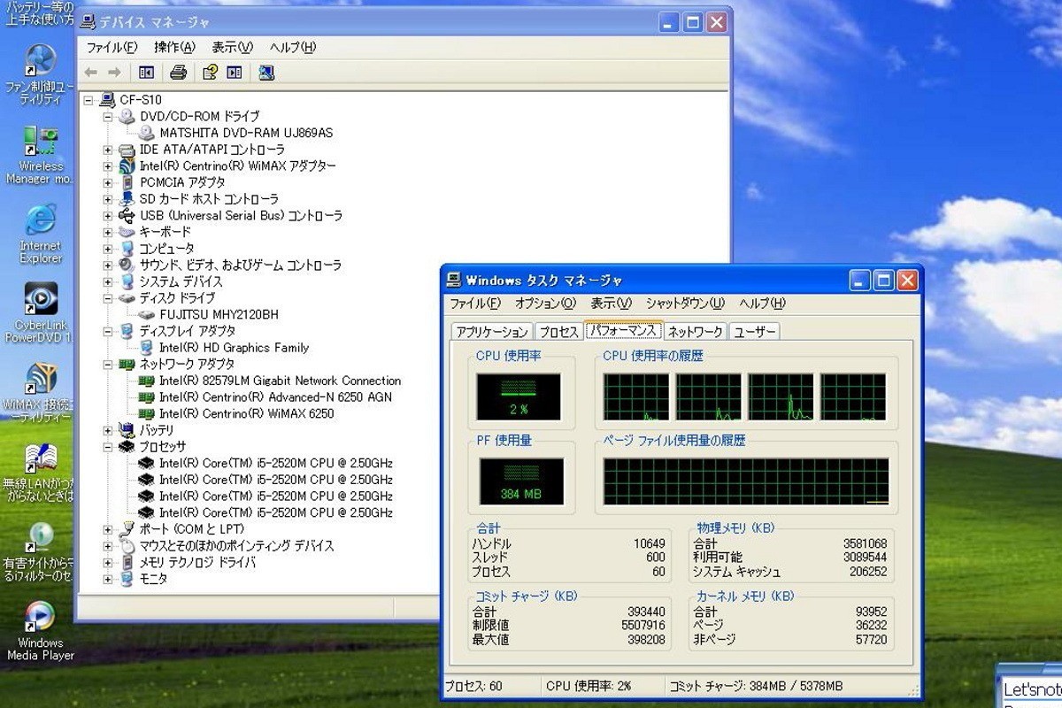
Task: Open ヘルプ menu in Device Manager
Action: tap(293, 47)
